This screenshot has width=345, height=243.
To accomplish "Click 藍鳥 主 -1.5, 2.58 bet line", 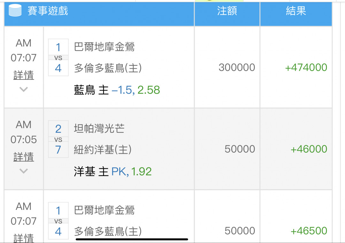I will 117,90.
